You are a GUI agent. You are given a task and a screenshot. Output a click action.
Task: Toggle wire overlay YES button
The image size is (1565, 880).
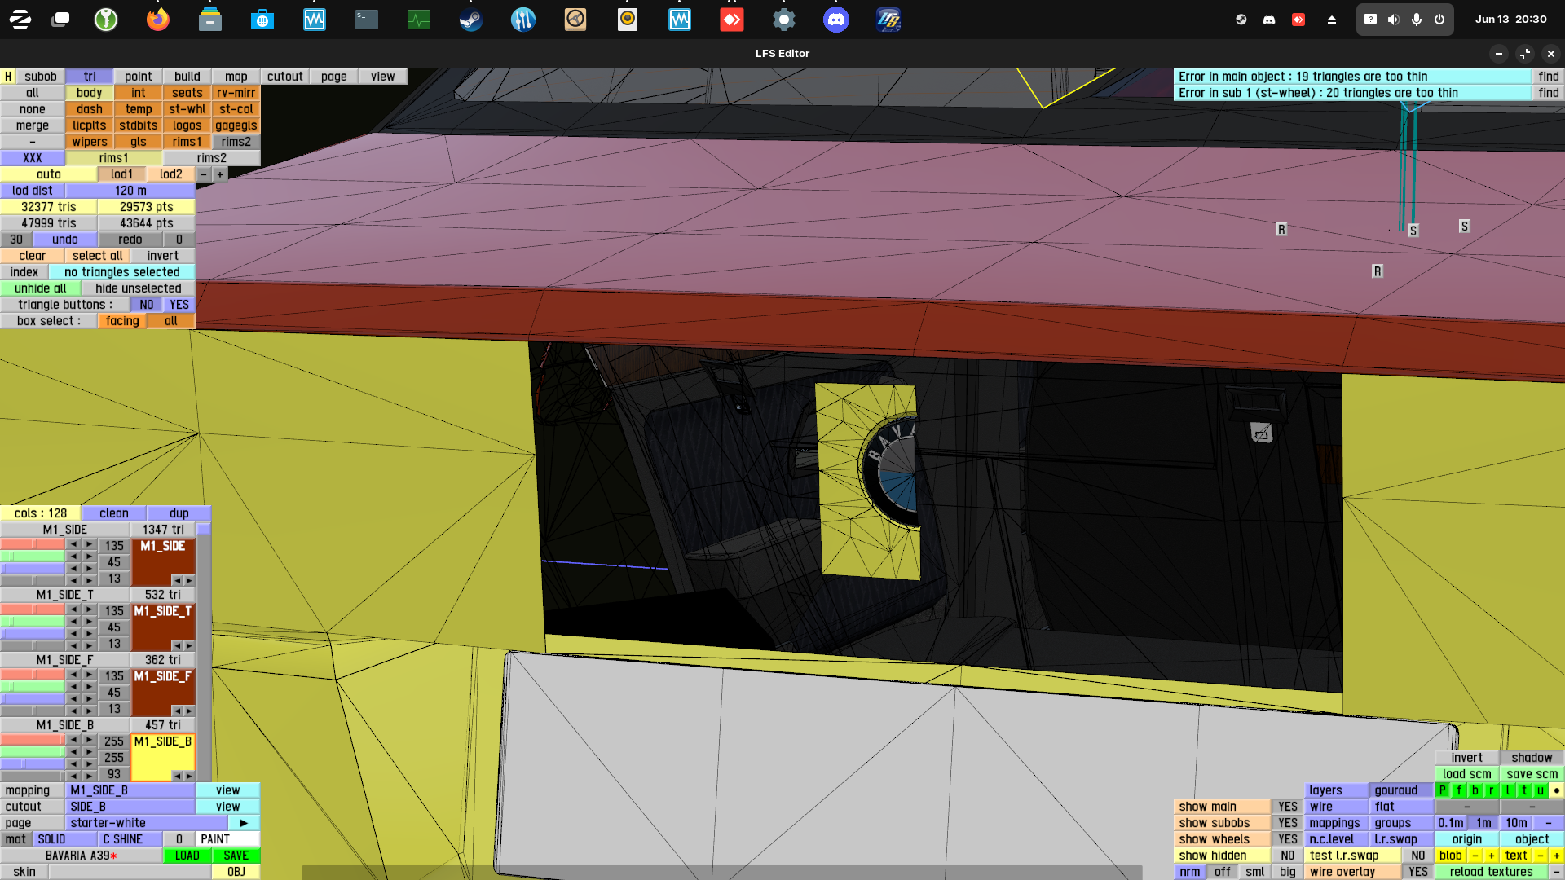click(x=1417, y=872)
